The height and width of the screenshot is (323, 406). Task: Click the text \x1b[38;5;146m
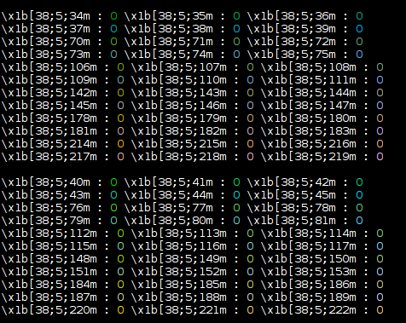pos(179,106)
